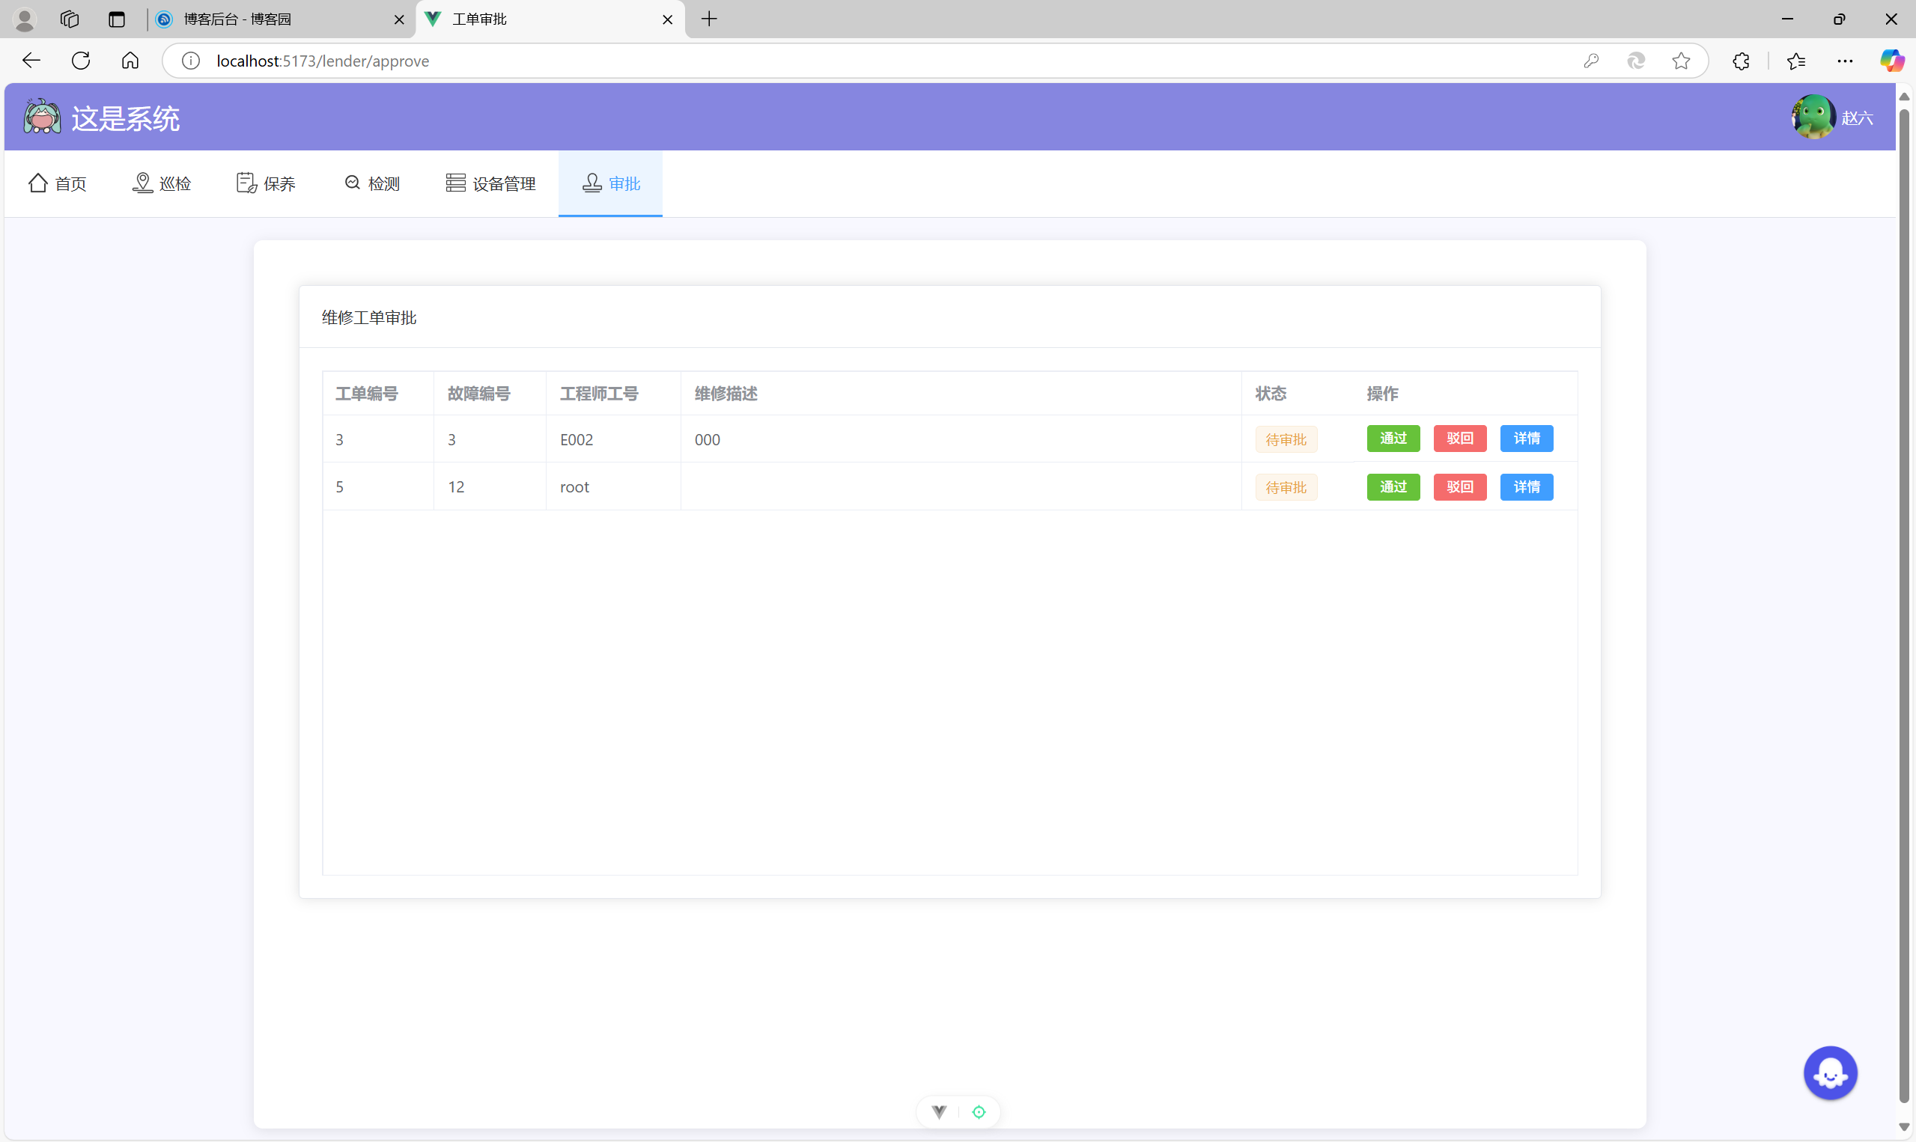
Task: Click the page vertical scrollbar
Action: 1903,600
